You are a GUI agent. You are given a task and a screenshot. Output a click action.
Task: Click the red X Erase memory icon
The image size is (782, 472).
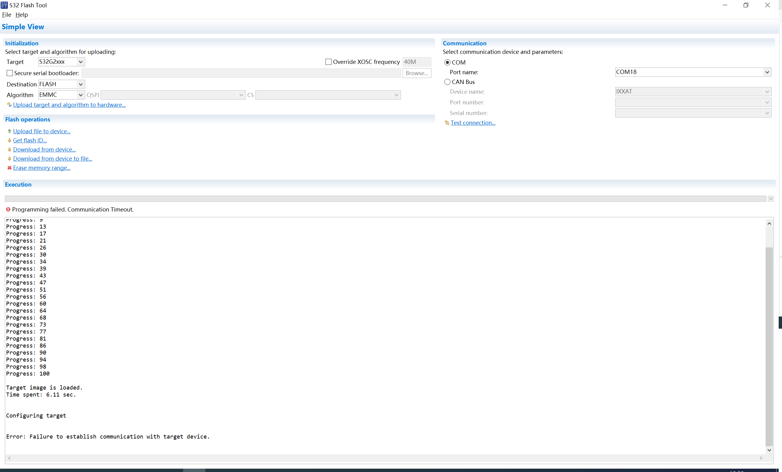[x=9, y=168]
